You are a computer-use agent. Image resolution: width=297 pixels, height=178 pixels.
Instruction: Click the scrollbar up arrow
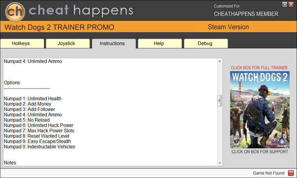220,61
